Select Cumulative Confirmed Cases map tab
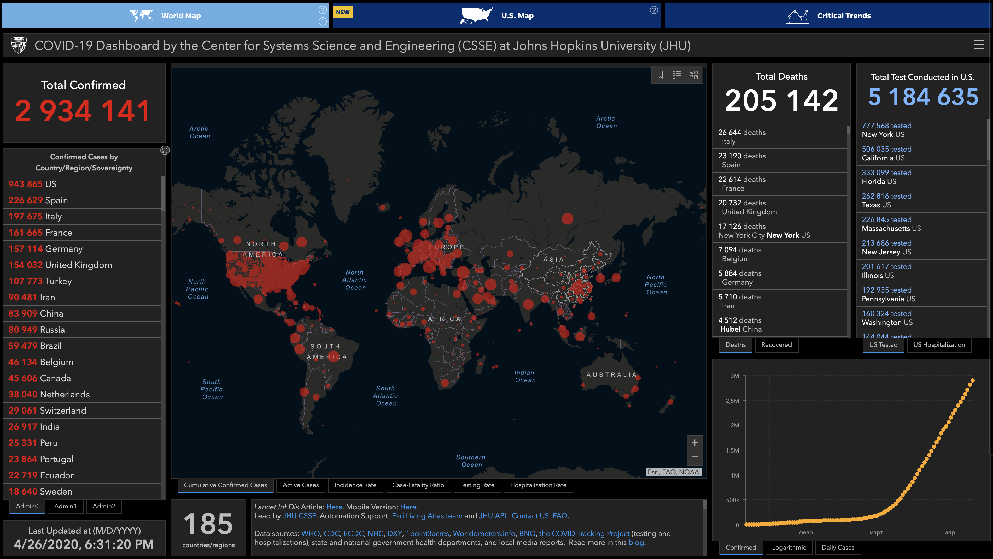 225,485
